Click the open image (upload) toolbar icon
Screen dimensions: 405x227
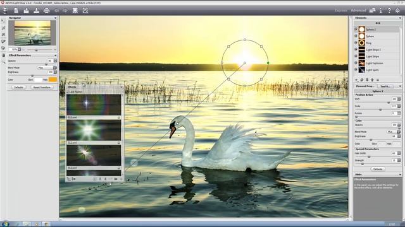click(x=26, y=10)
